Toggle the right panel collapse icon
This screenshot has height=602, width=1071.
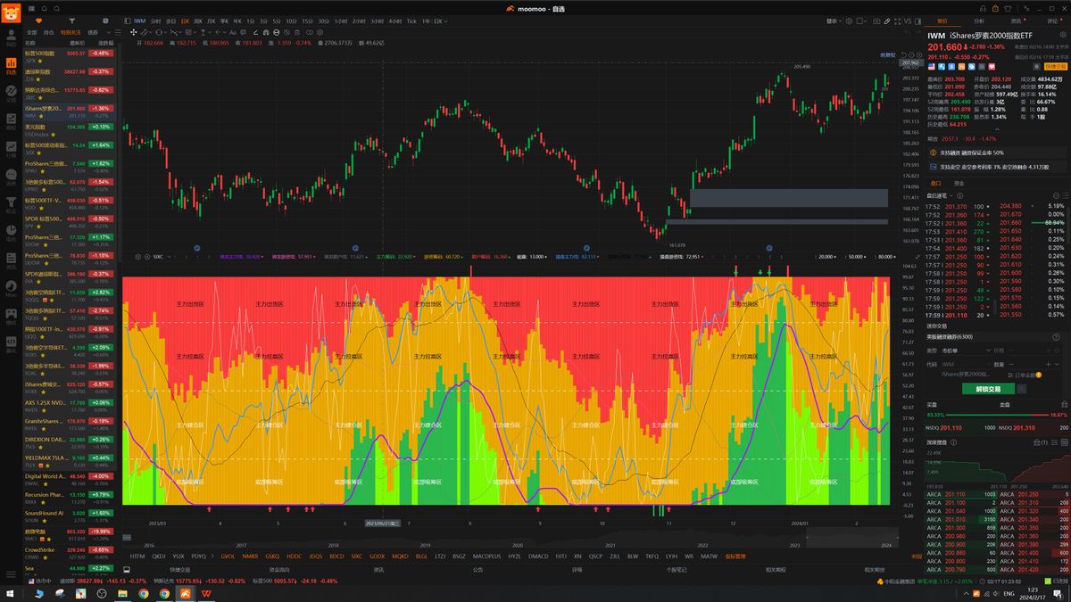coord(919,20)
